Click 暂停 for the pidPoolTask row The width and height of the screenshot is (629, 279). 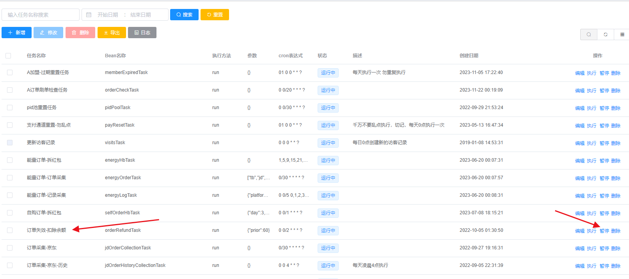click(x=604, y=108)
